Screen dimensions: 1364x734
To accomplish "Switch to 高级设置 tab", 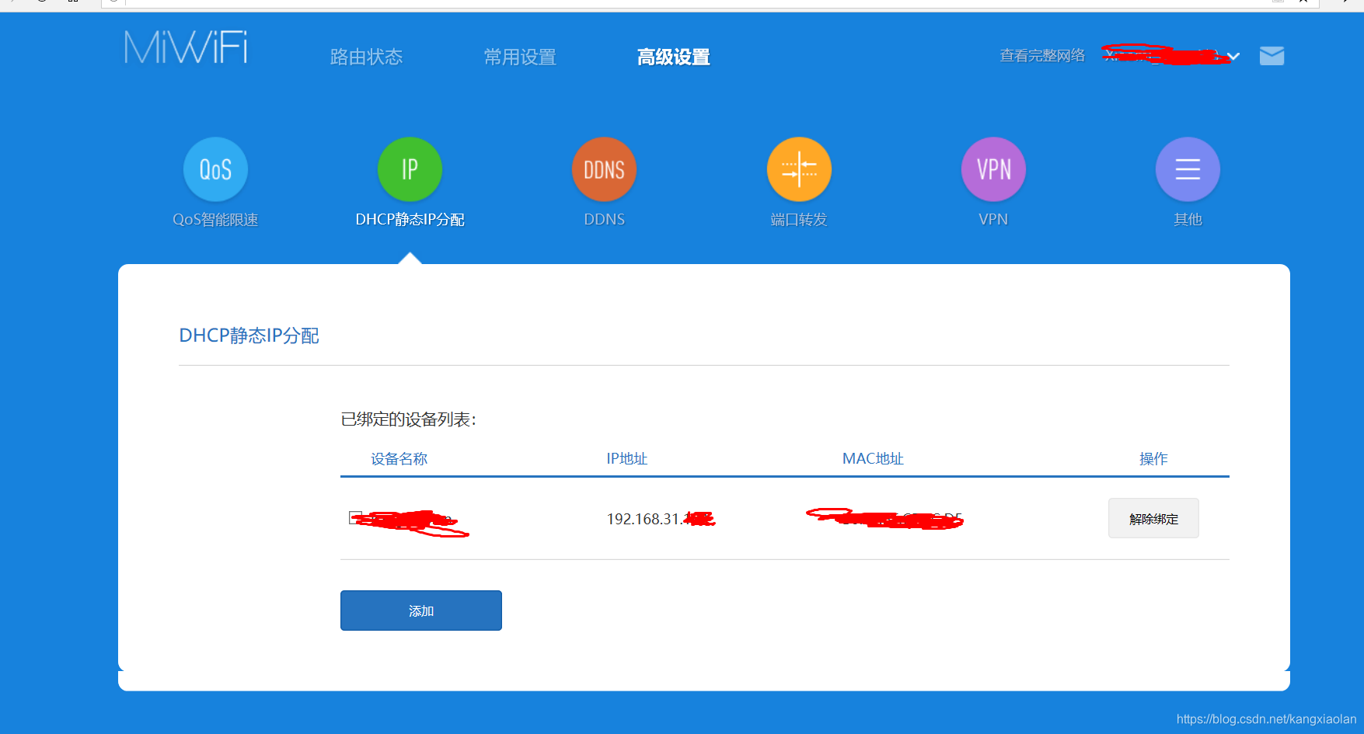I will click(674, 57).
